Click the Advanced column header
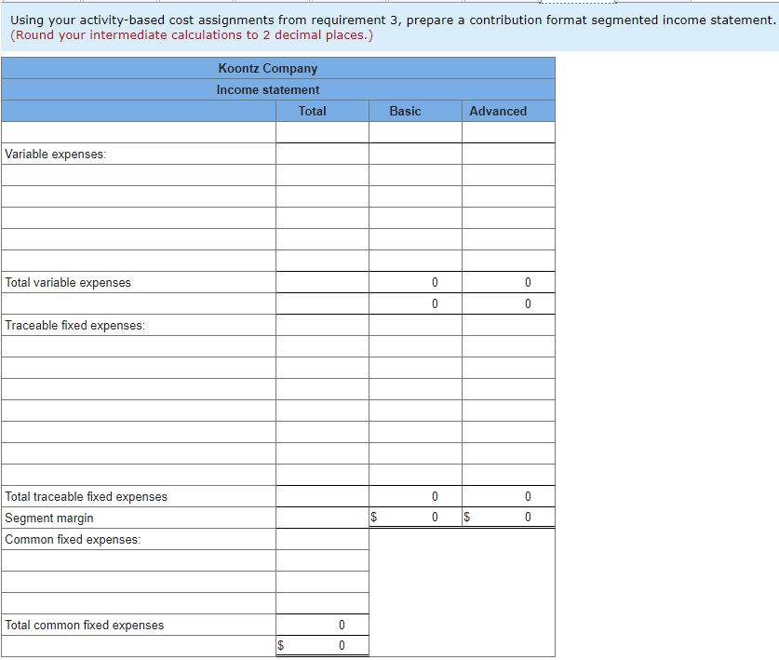779x660 pixels. [498, 111]
